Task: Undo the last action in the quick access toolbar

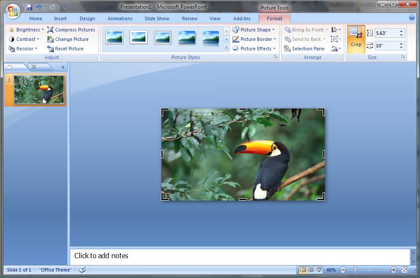Action: pos(39,7)
